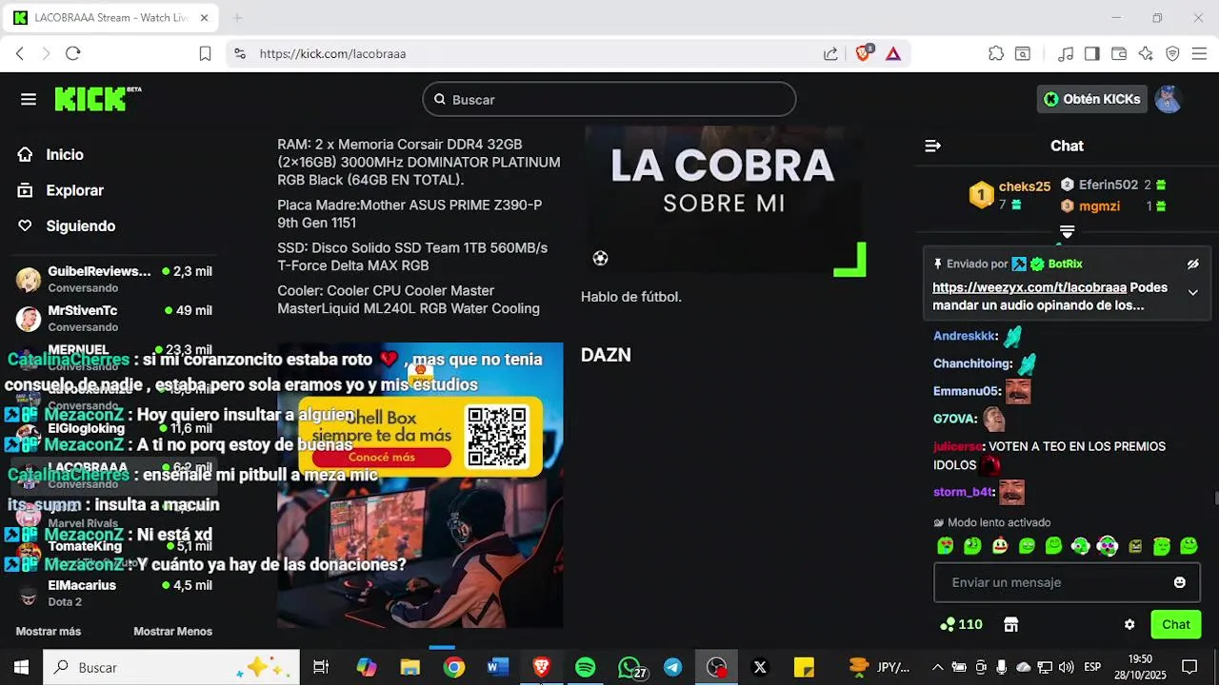View site information icon in address bar
The height and width of the screenshot is (685, 1219).
(x=240, y=54)
